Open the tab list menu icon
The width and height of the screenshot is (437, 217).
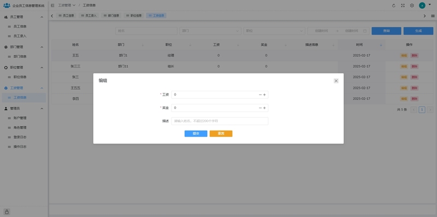[433, 16]
